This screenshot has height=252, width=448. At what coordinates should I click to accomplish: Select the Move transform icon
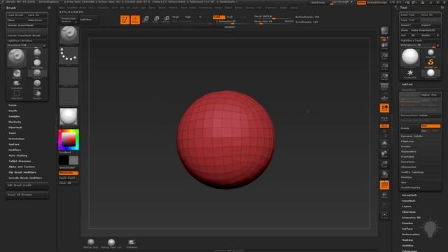146,19
